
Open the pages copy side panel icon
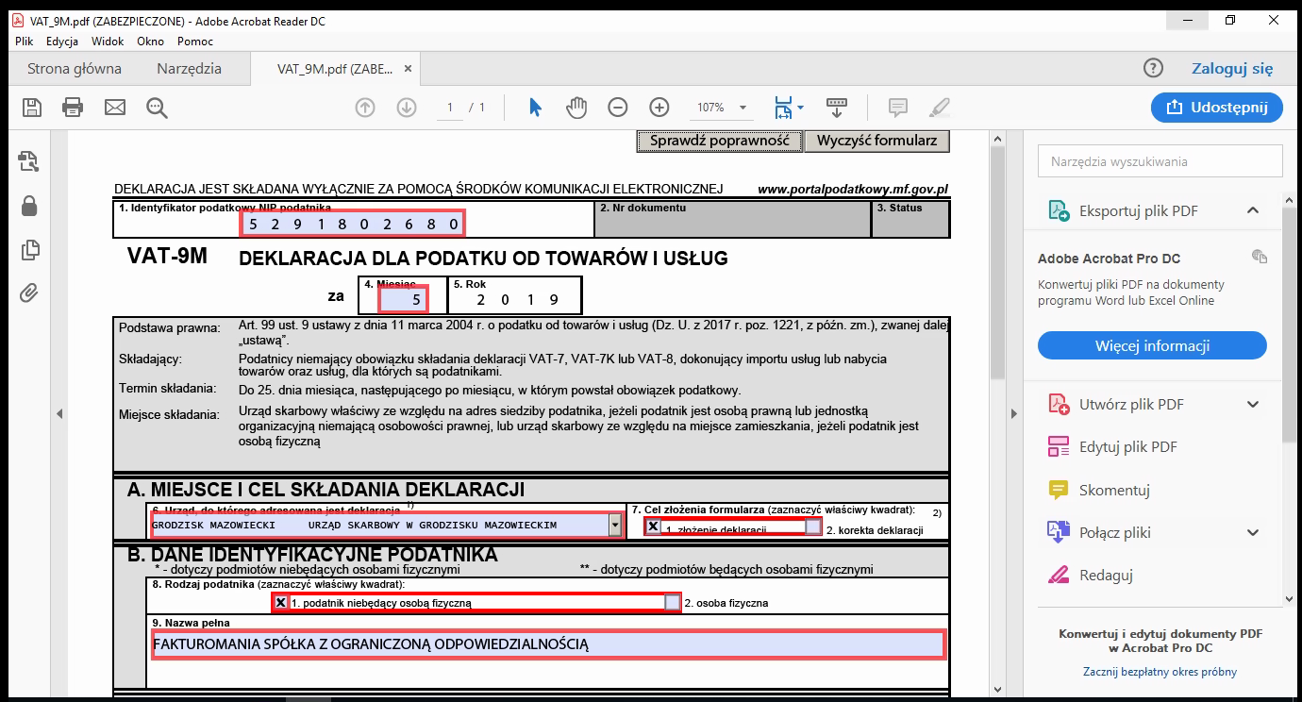point(29,249)
